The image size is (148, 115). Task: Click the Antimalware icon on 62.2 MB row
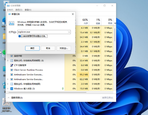click(12, 79)
